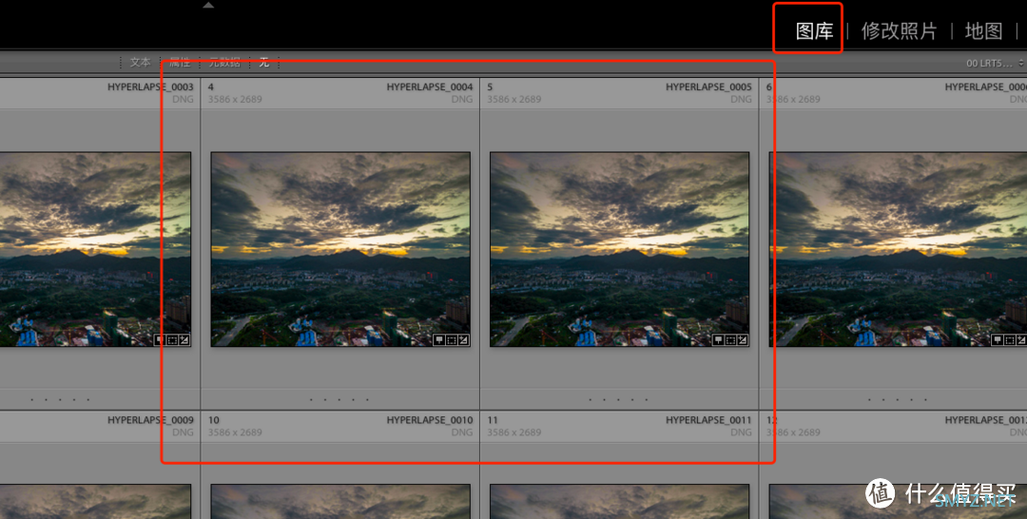Set one star under HYPERLAPSE_0004 photo

[x=311, y=399]
